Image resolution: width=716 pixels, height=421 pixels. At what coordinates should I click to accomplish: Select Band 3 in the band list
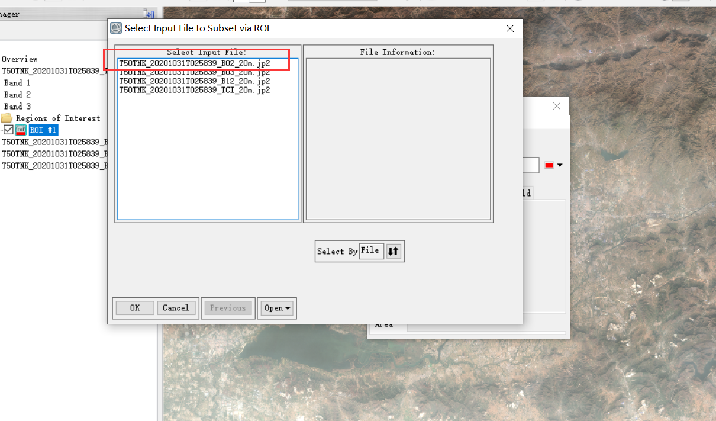(x=17, y=106)
